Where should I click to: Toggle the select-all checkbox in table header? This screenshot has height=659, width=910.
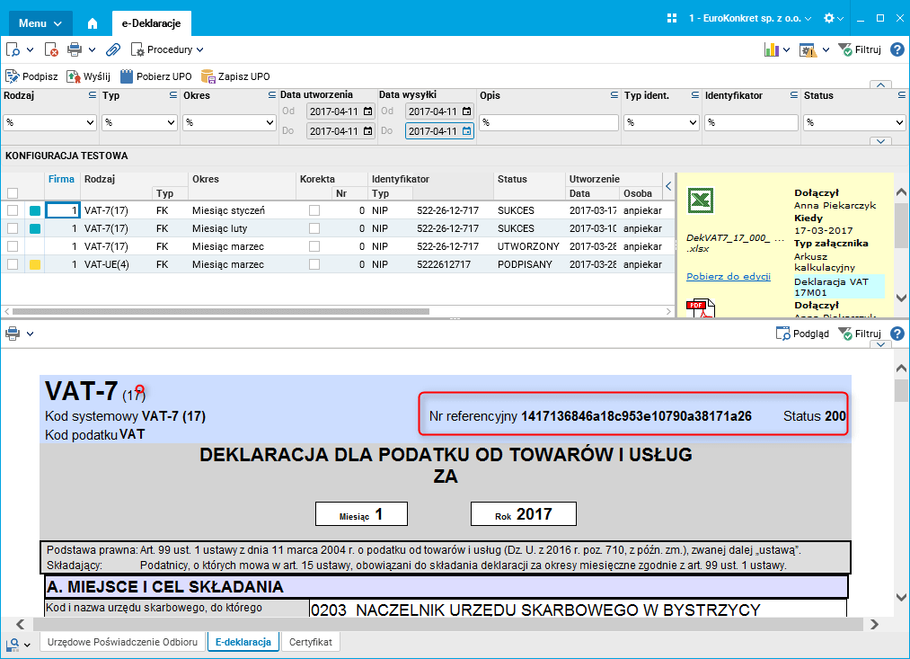pos(13,193)
